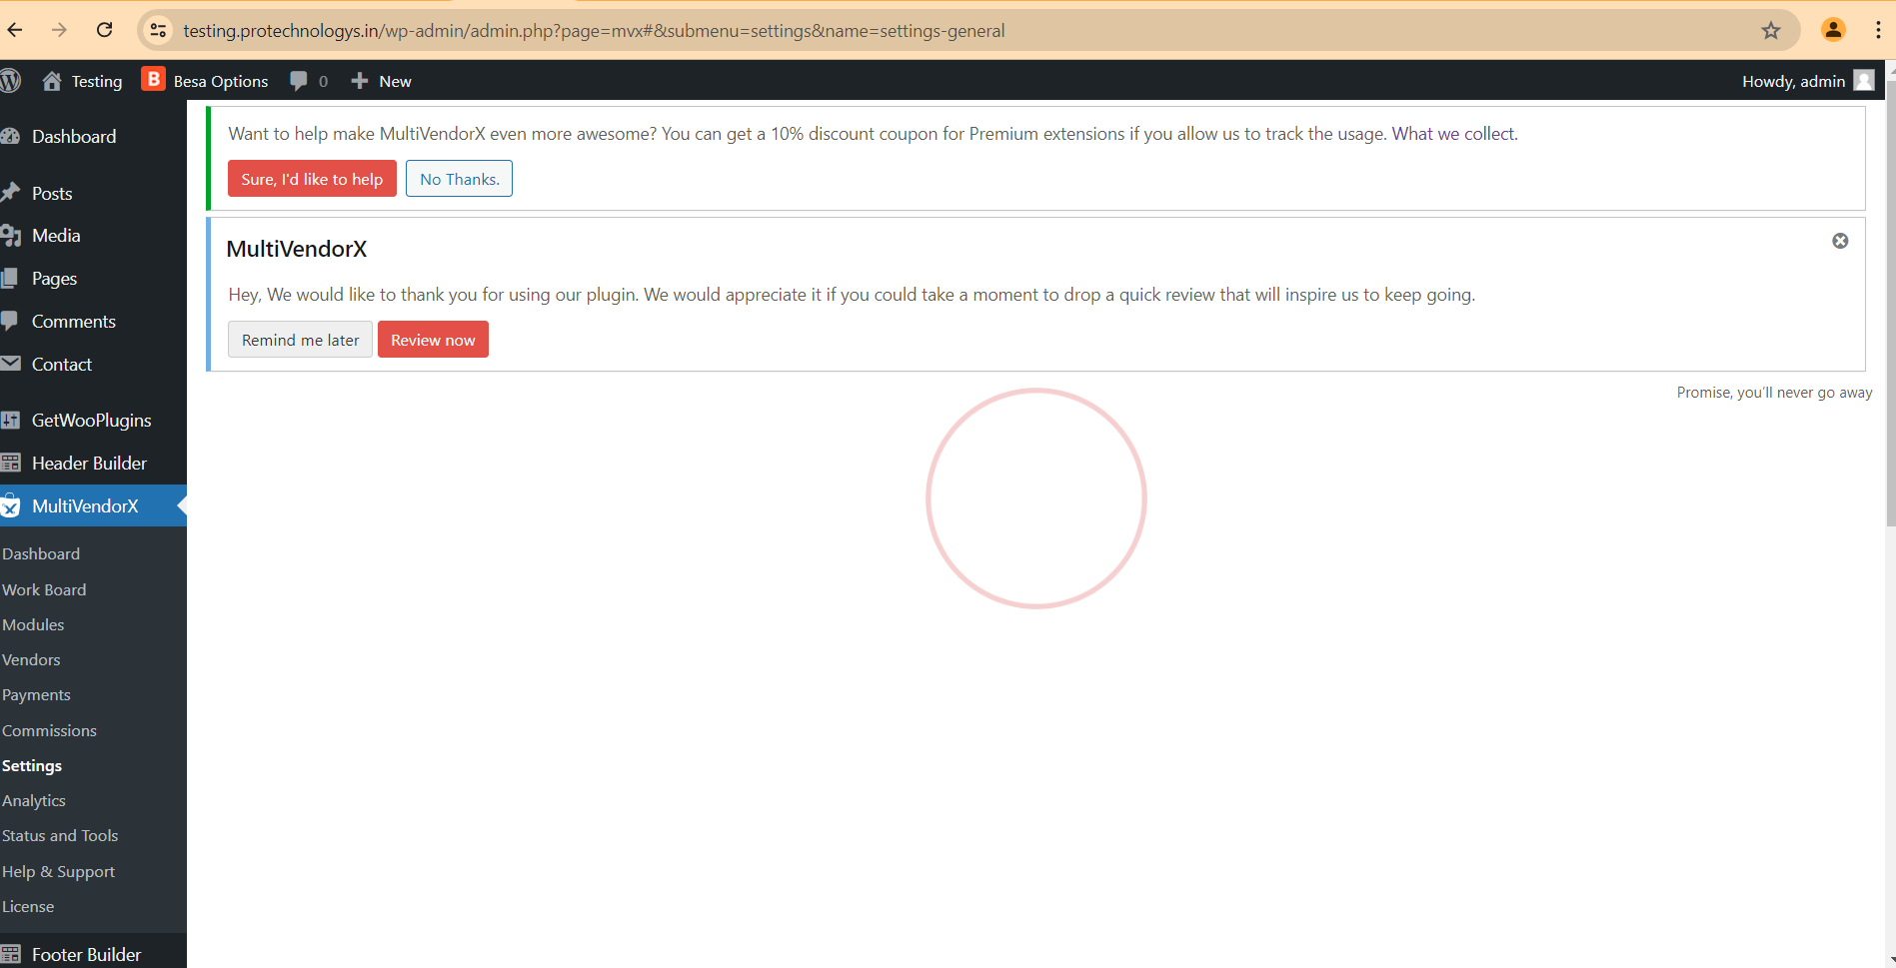Reload the page using the refresh icon
Screen dimensions: 1896x968
104,30
